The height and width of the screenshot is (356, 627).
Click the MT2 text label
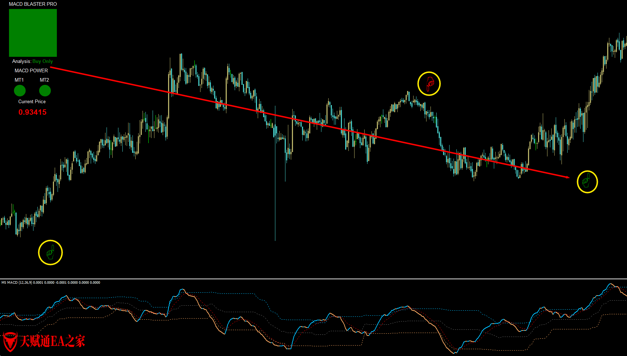tap(44, 80)
